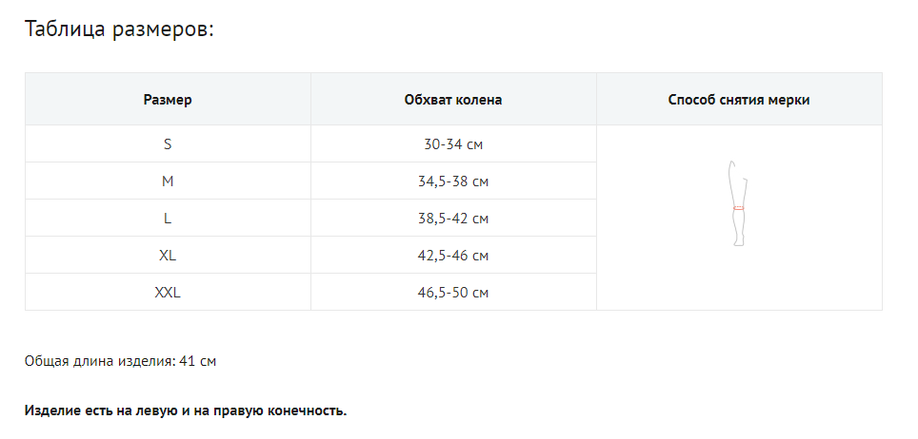The image size is (918, 439).
Task: Click the foot of the leg outline
Action: (739, 243)
